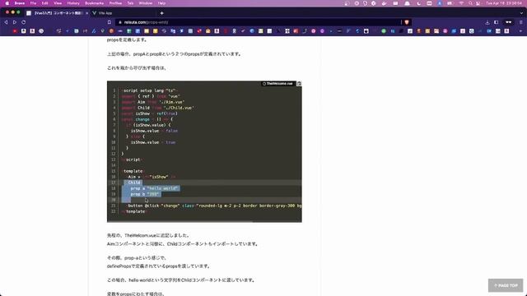Go forward with the forward arrow
527x296 pixels.
[x=15, y=22]
